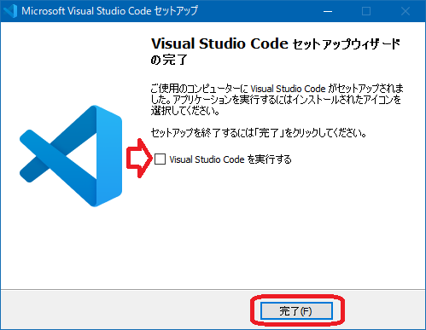The height and width of the screenshot is (330, 426).
Task: Minimize the setup window
Action: point(328,11)
